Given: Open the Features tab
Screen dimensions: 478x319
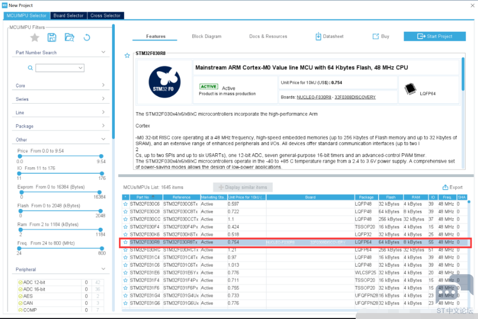Looking at the screenshot, I should point(156,36).
